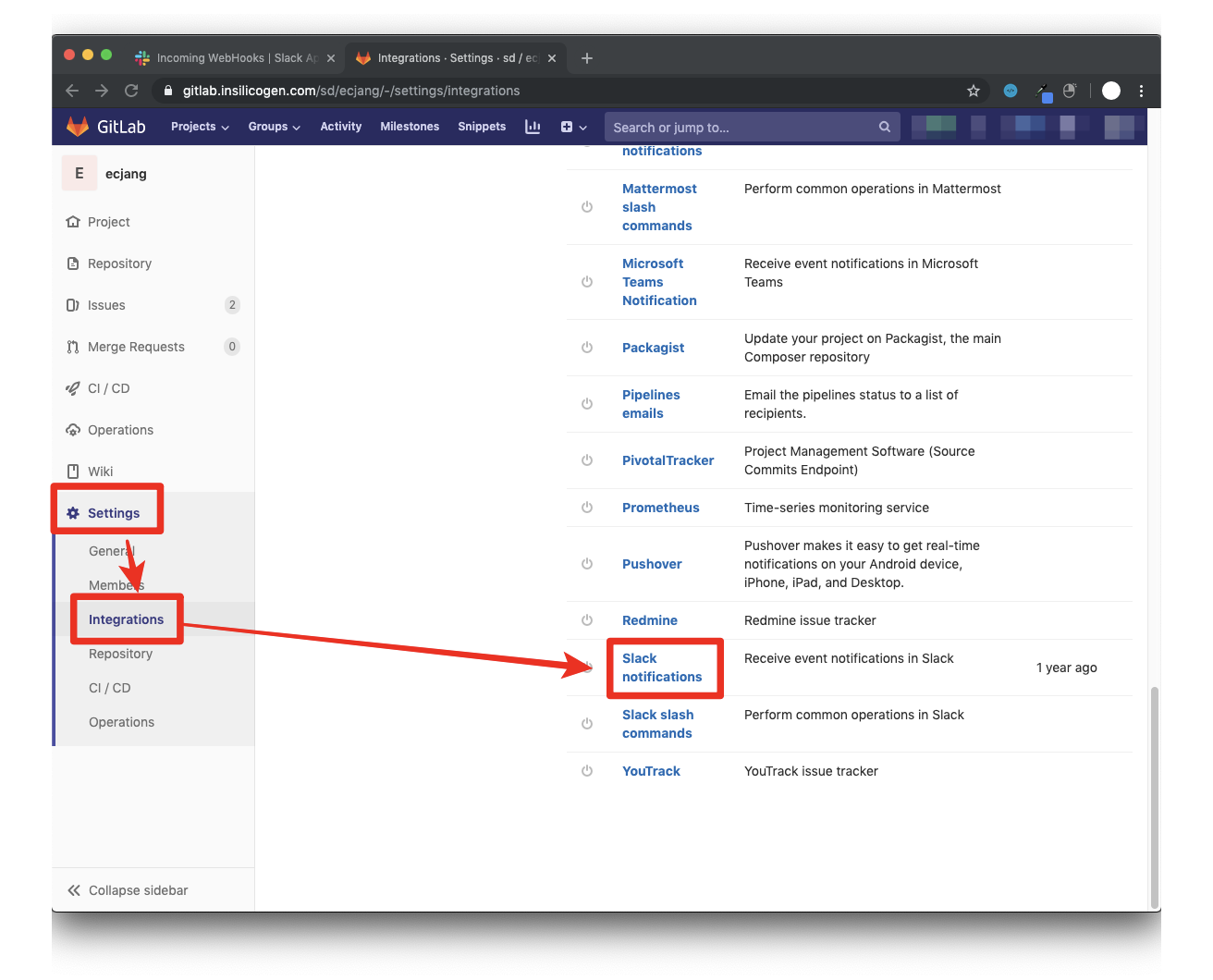Click the padlock icon in address bar
Viewport: 1213px width, 980px height.
pos(168,91)
